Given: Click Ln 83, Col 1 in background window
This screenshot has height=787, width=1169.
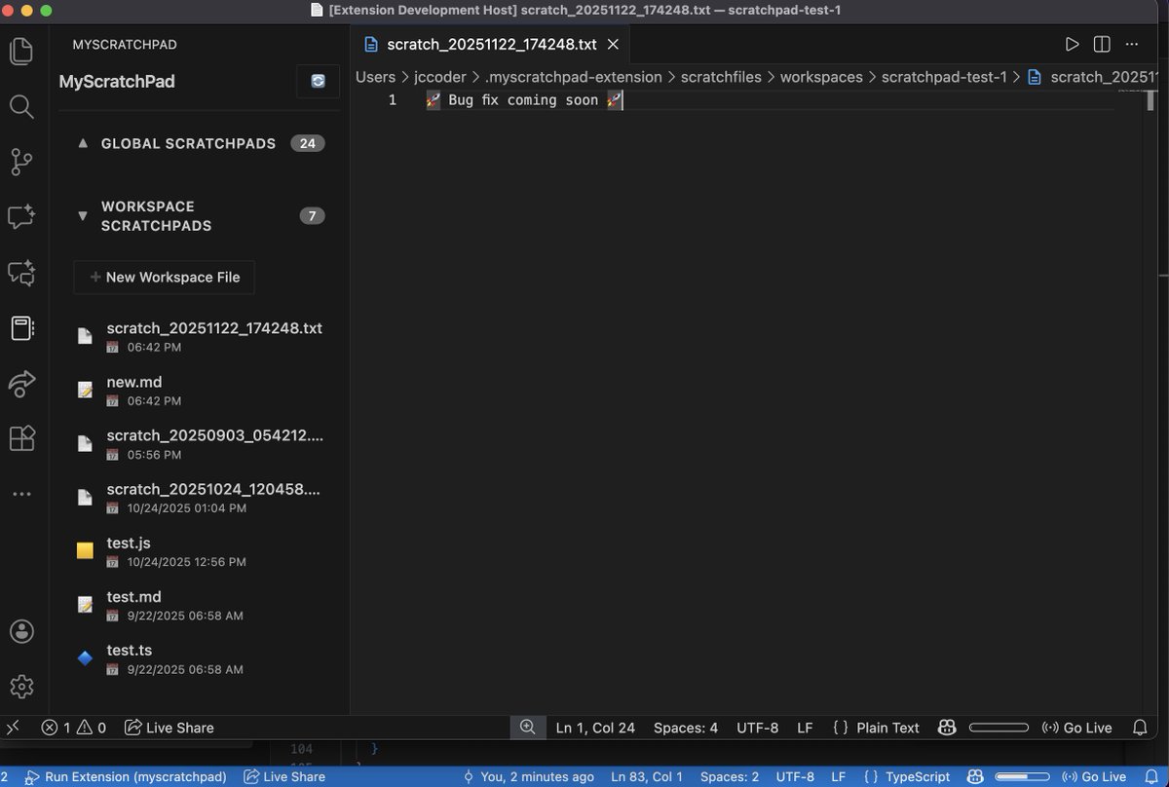Looking at the screenshot, I should point(647,777).
